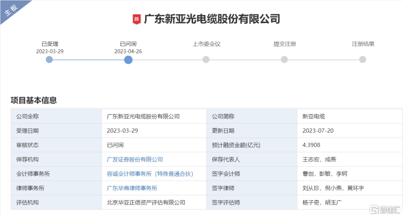The height and width of the screenshot is (217, 403).
Task: Open the 容诚会计师事务所（特殊普通合伙）link
Action: [x=150, y=174]
